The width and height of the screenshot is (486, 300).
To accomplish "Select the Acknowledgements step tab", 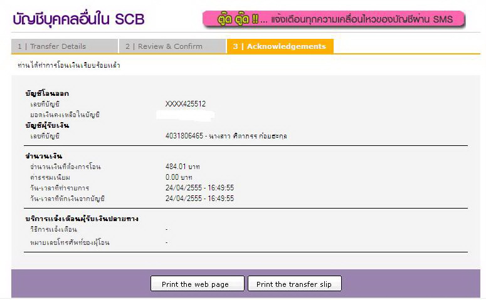I will 280,46.
